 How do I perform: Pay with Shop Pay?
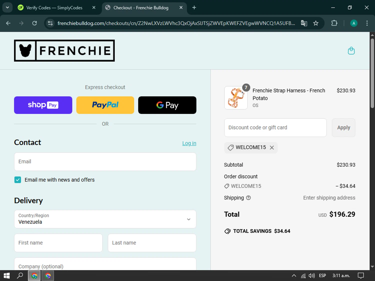pyautogui.click(x=43, y=105)
